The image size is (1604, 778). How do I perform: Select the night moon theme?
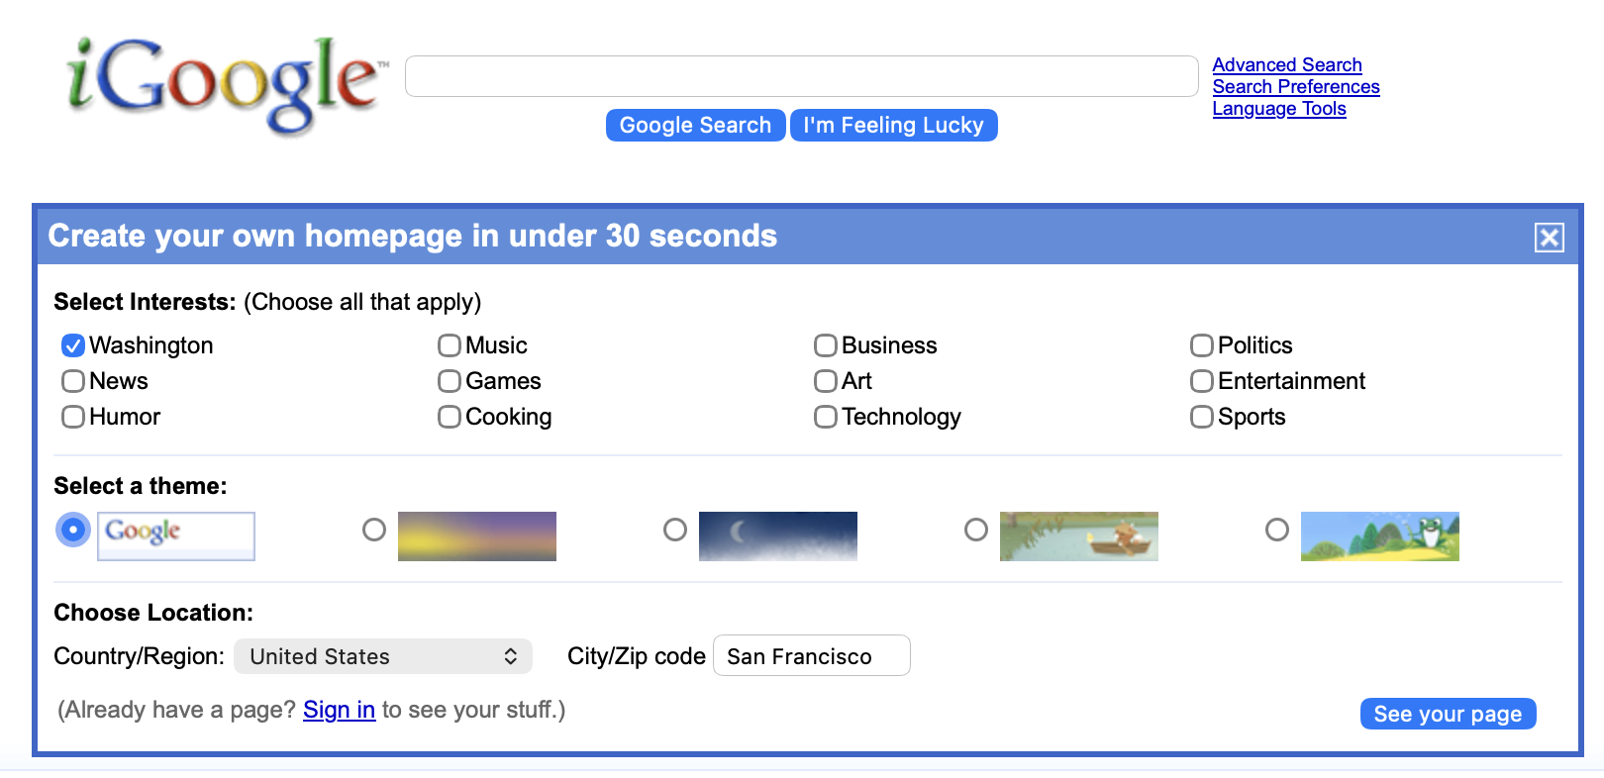(x=675, y=531)
